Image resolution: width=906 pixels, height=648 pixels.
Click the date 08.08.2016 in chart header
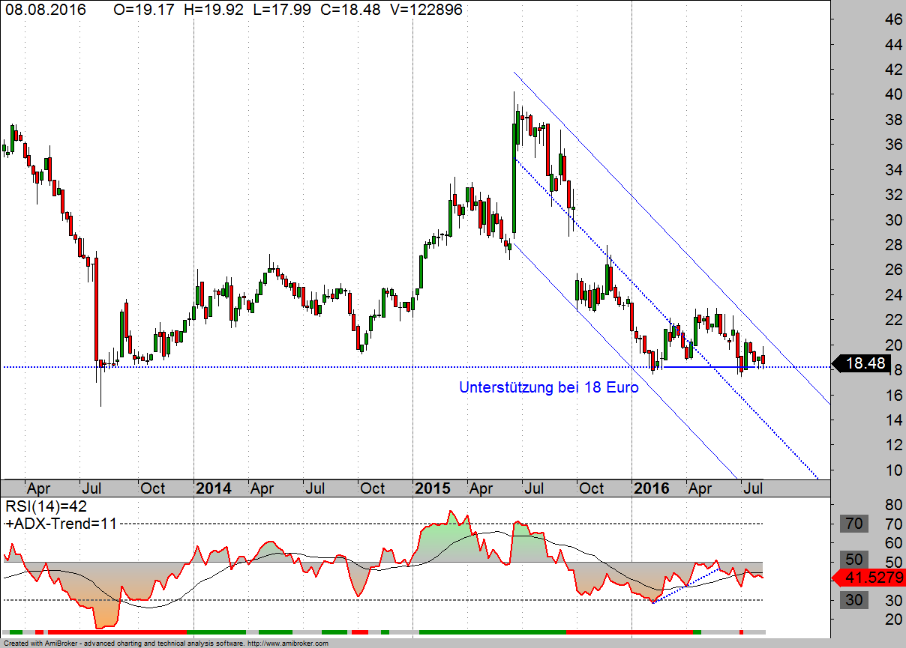pyautogui.click(x=45, y=10)
